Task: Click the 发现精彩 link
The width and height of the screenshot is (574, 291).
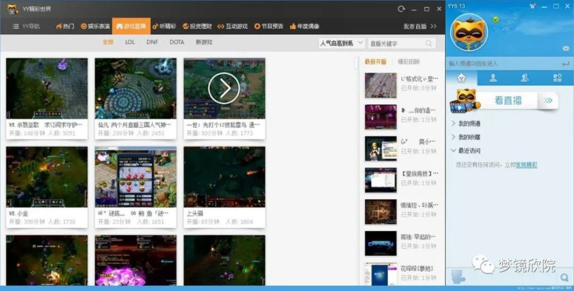Action: (x=526, y=165)
